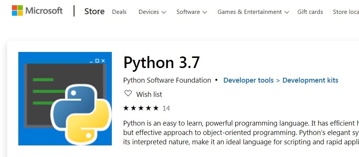Expand the Devices dropdown
Viewport: 359px width, 157px height.
click(x=152, y=12)
